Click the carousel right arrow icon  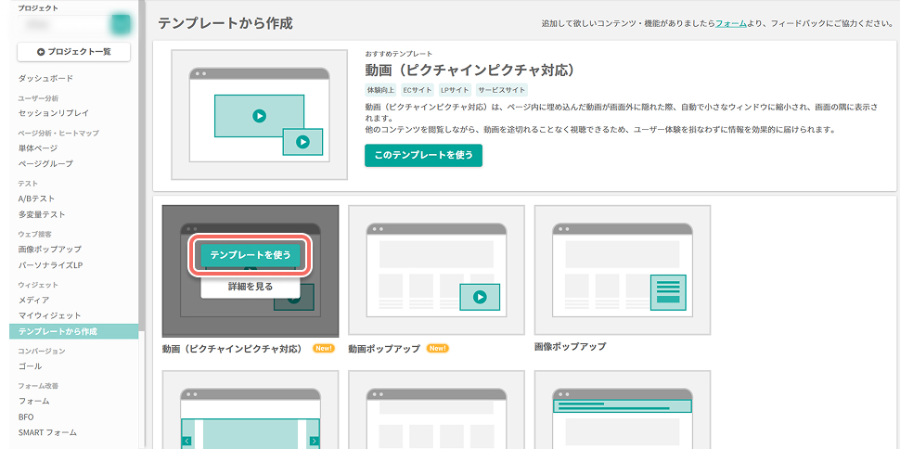tap(314, 441)
